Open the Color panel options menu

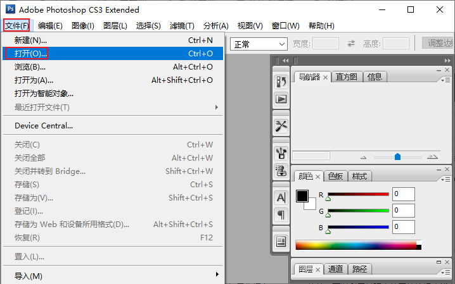445,180
